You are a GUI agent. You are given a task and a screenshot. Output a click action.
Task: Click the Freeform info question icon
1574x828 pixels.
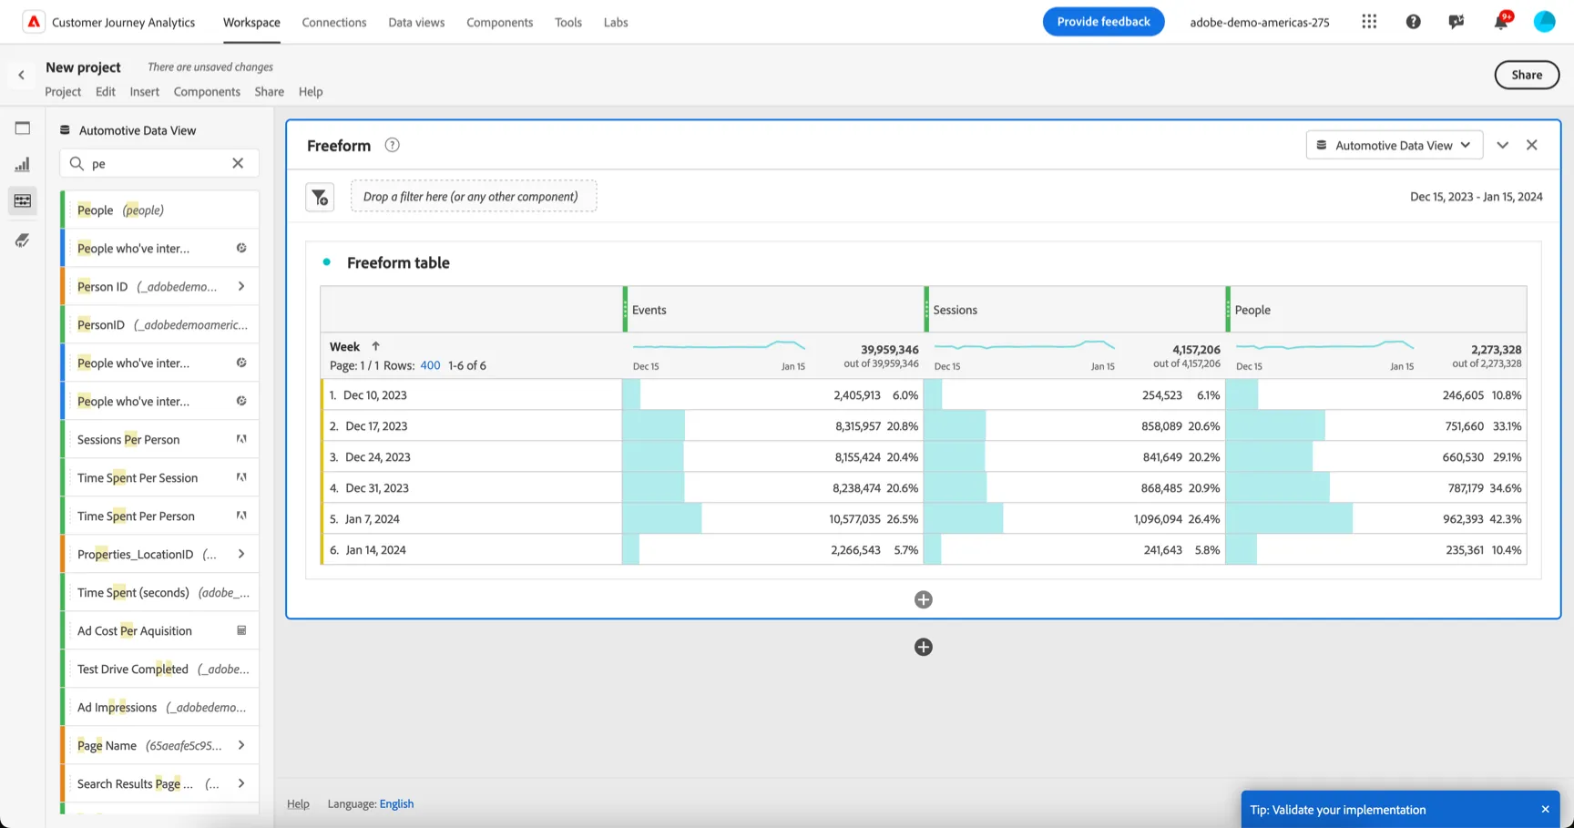tap(392, 145)
